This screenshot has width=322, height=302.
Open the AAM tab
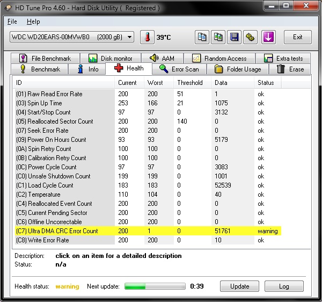[x=163, y=59]
